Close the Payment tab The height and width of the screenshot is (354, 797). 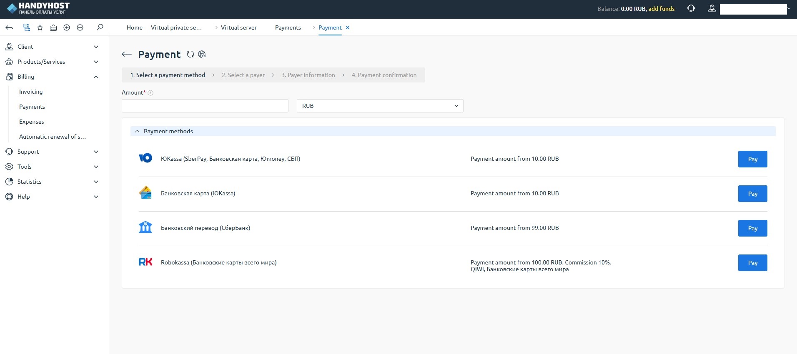pos(348,27)
